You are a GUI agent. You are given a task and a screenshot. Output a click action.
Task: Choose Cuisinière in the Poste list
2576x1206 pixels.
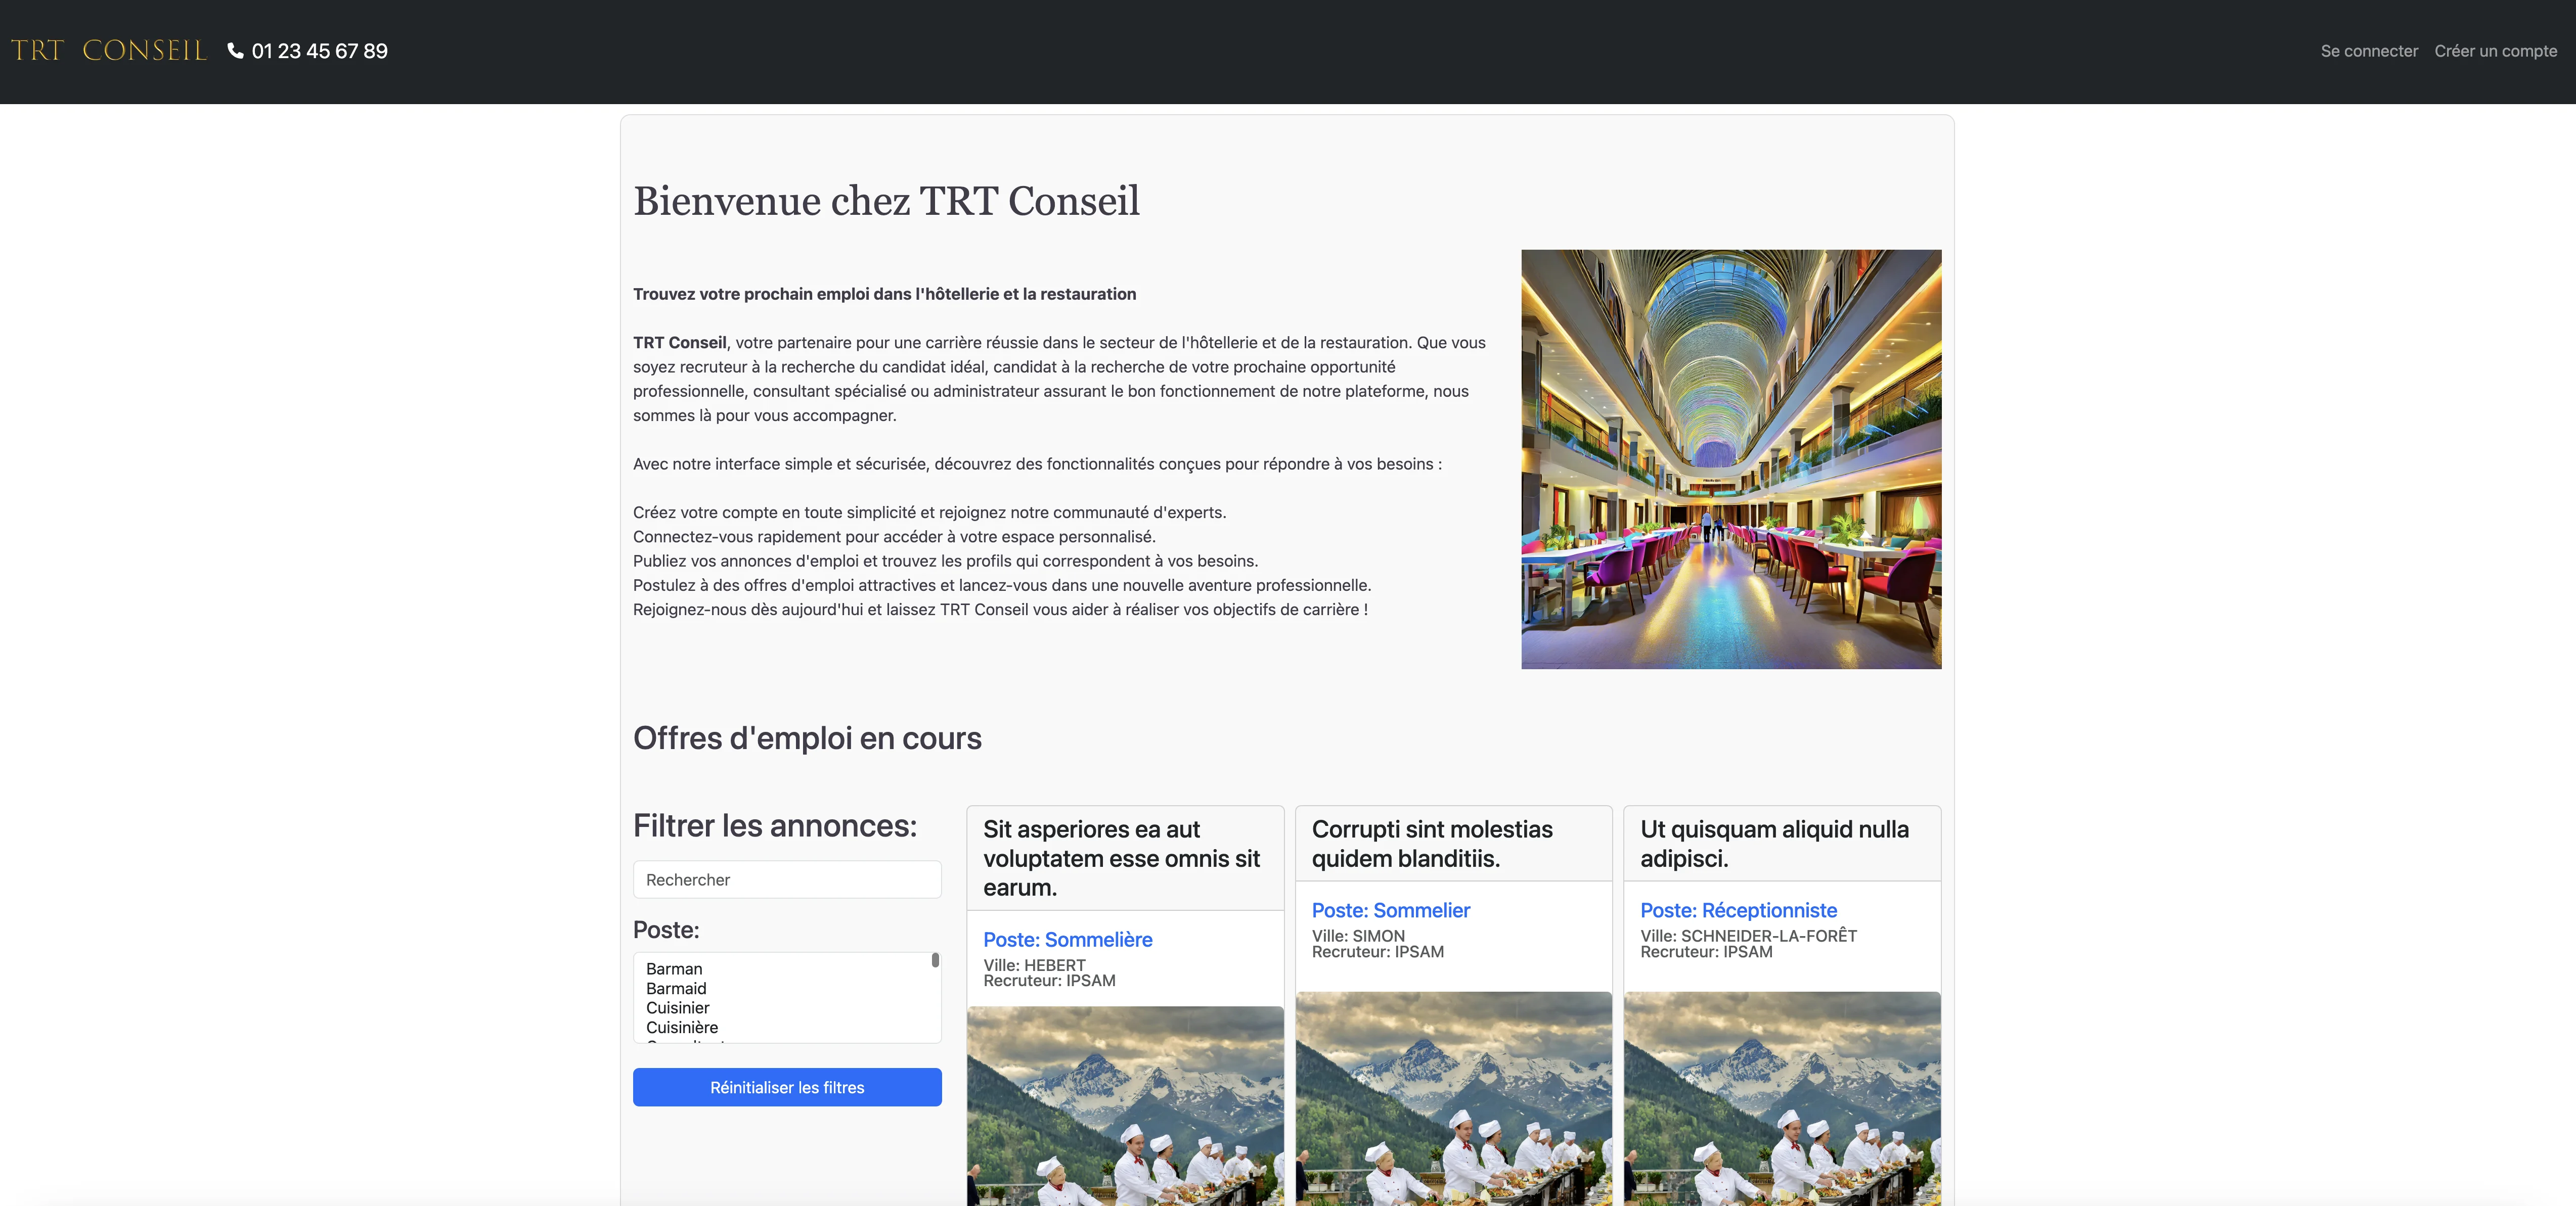681,1027
